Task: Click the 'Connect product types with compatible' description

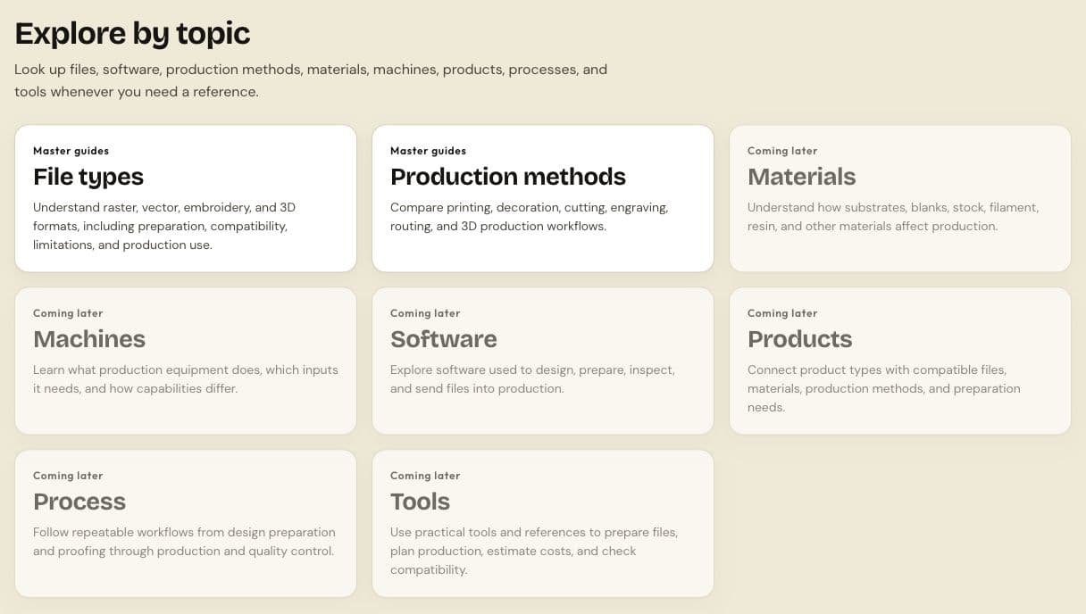Action: [884, 388]
